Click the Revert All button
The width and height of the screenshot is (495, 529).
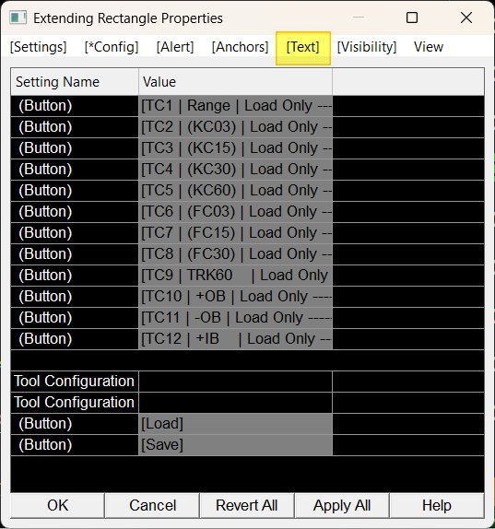click(x=247, y=505)
